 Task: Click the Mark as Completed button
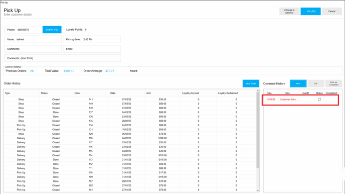[x=333, y=83]
